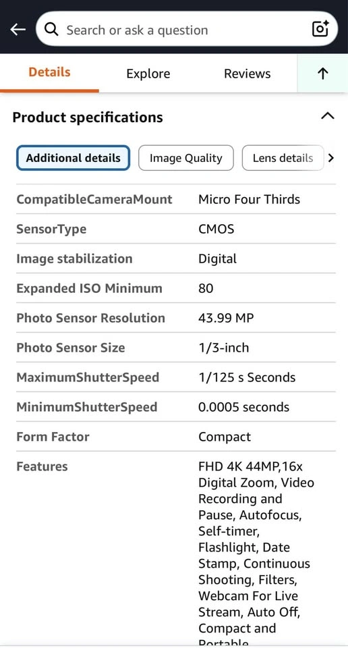Tap the scroll-to-top arrow icon

click(323, 74)
